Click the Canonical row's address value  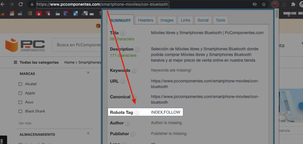205,99
